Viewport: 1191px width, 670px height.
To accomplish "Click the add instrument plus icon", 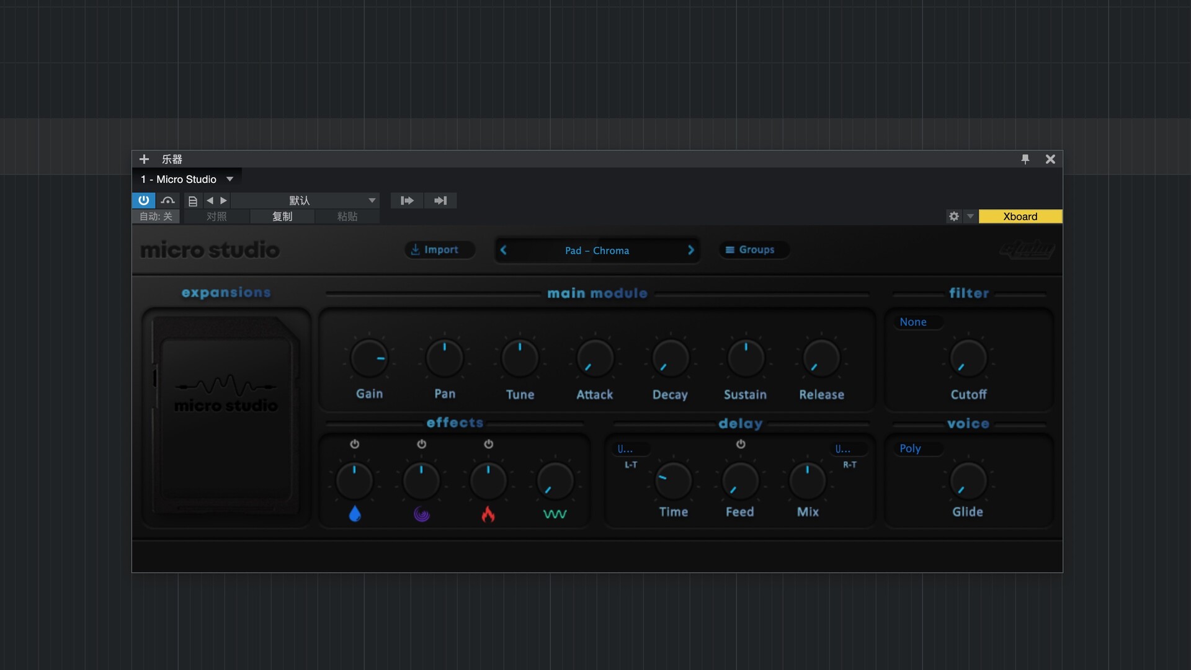I will (x=144, y=159).
